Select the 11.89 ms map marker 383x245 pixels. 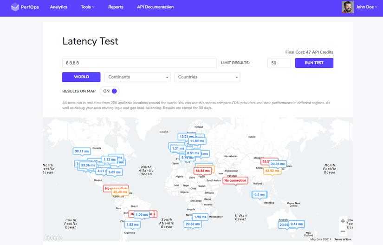click(197, 141)
